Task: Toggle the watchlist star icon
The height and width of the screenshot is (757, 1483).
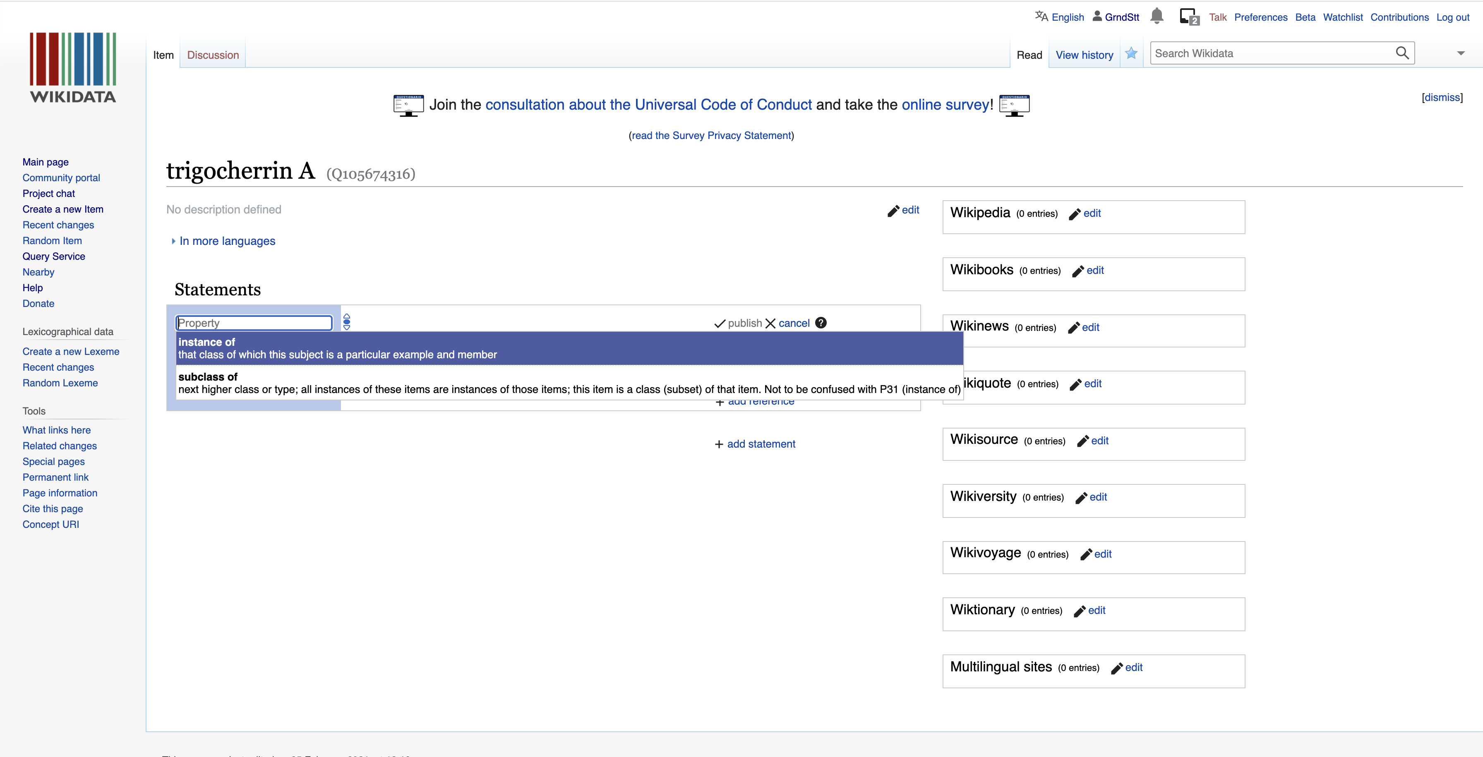Action: tap(1131, 53)
